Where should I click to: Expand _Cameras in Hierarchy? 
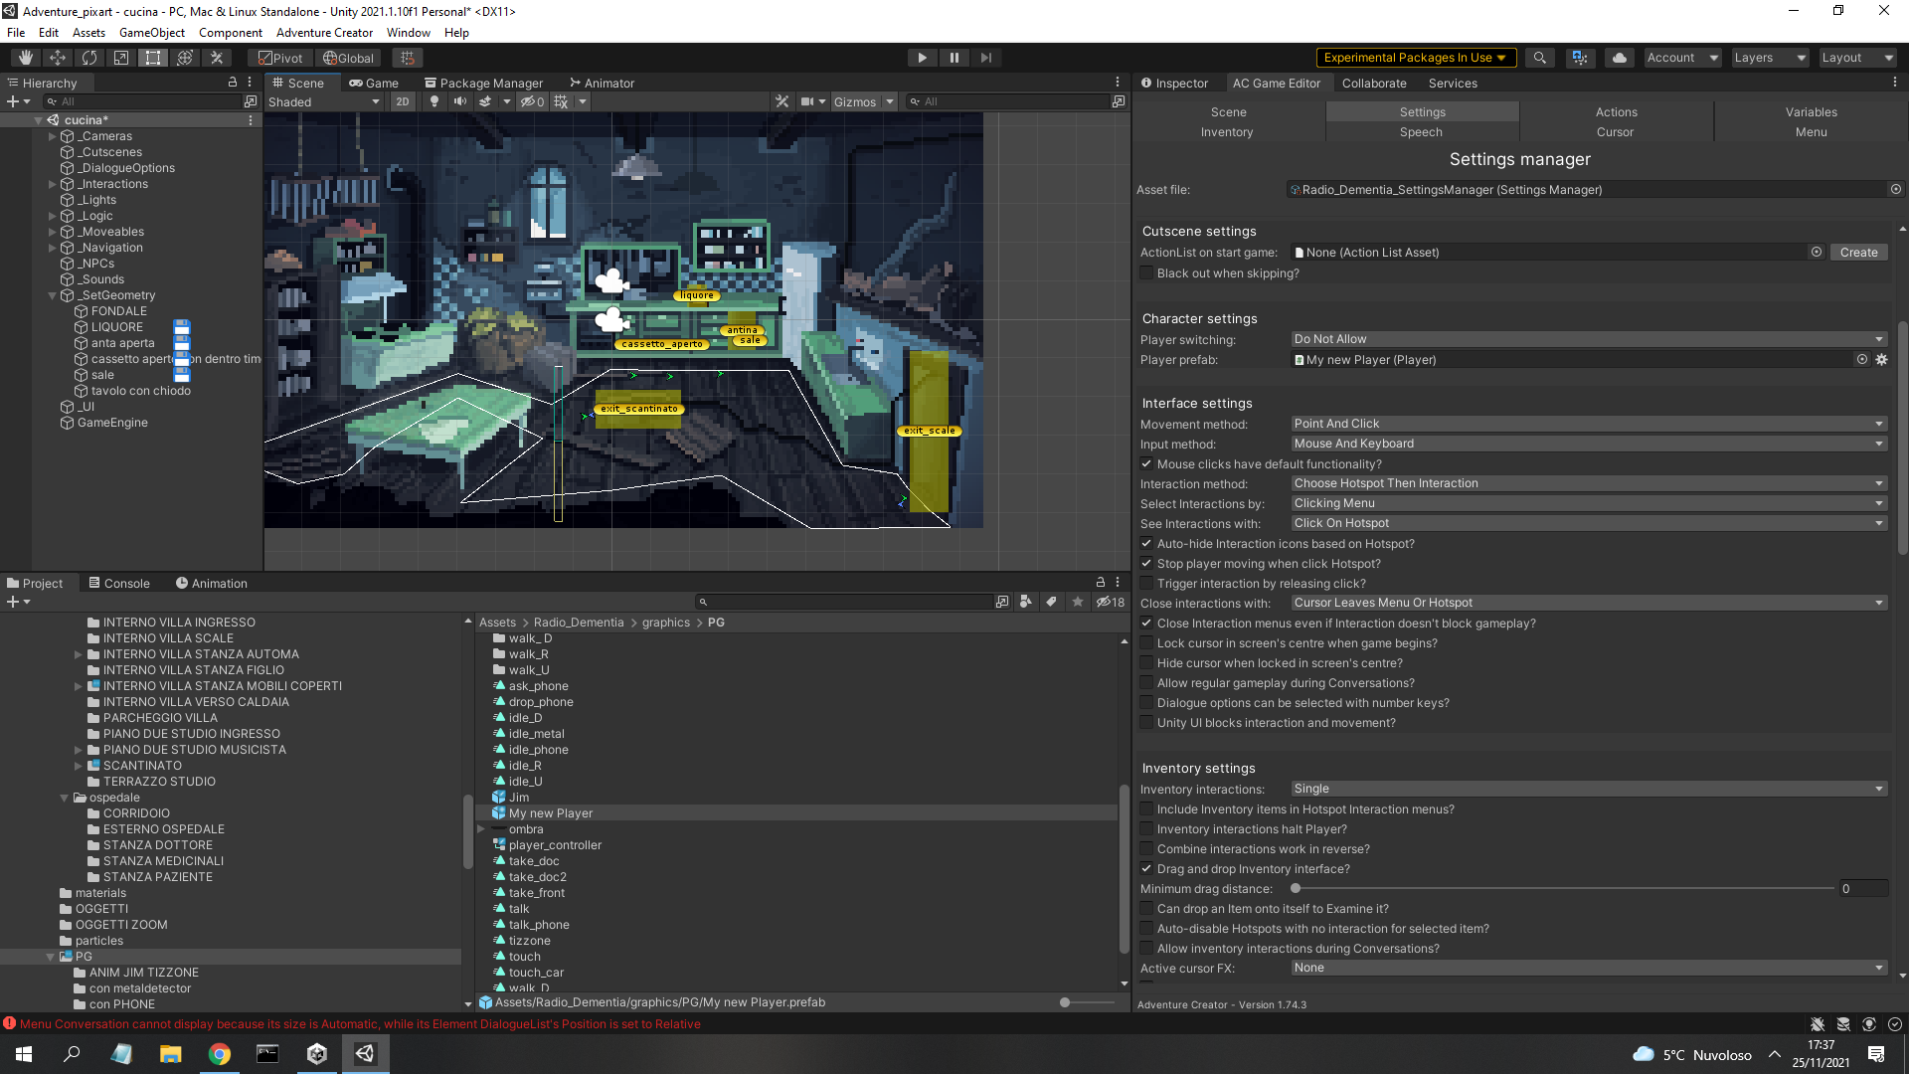[x=52, y=136]
